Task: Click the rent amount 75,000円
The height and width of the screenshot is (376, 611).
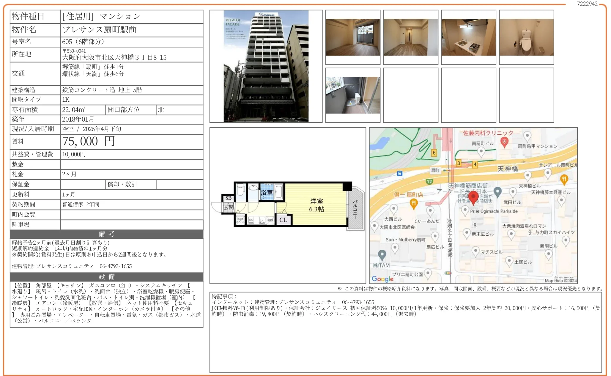Action: click(x=89, y=141)
